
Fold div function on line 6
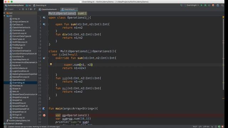coord(48,34)
